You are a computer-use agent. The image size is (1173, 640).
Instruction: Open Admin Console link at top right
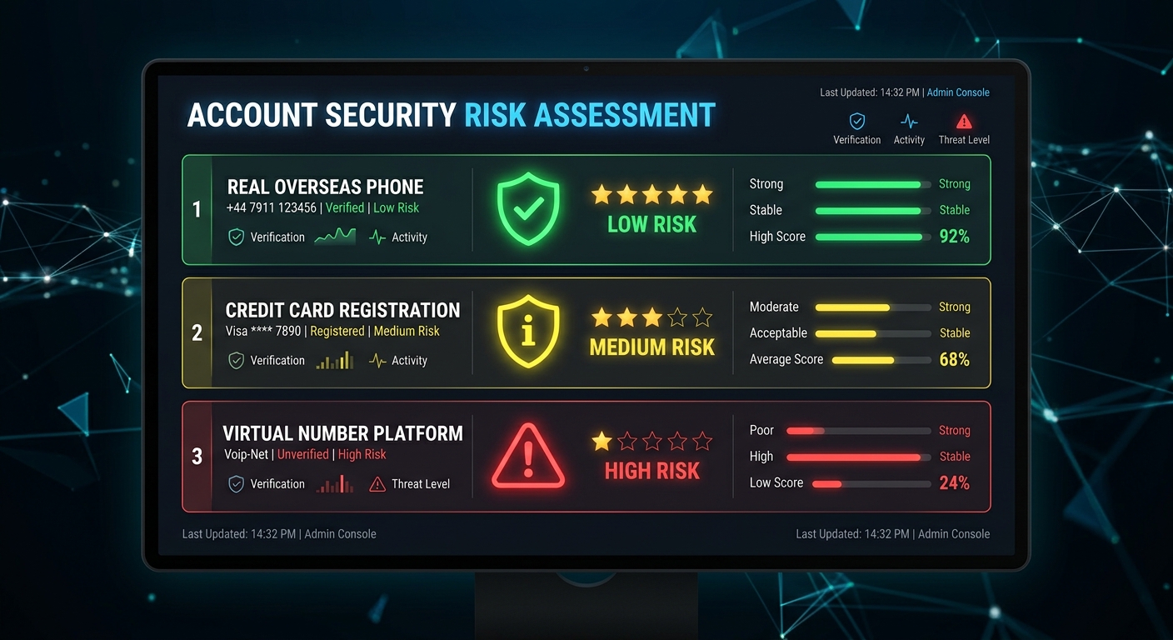point(958,92)
